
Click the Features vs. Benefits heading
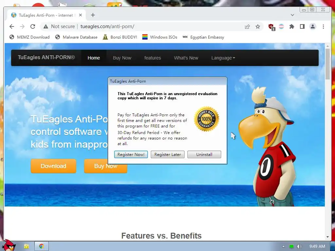point(161,236)
